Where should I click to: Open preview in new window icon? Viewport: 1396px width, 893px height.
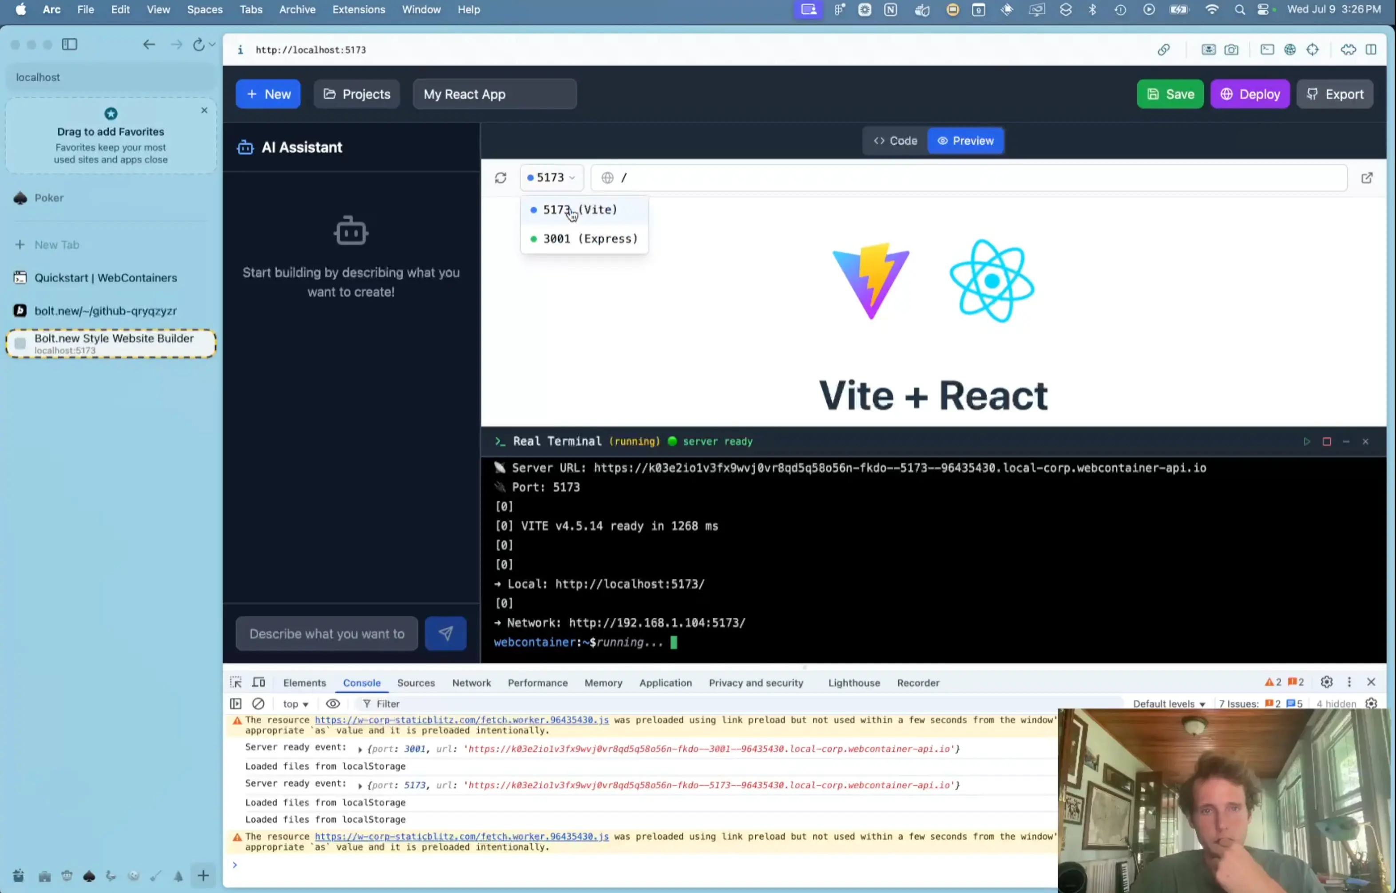(1367, 178)
